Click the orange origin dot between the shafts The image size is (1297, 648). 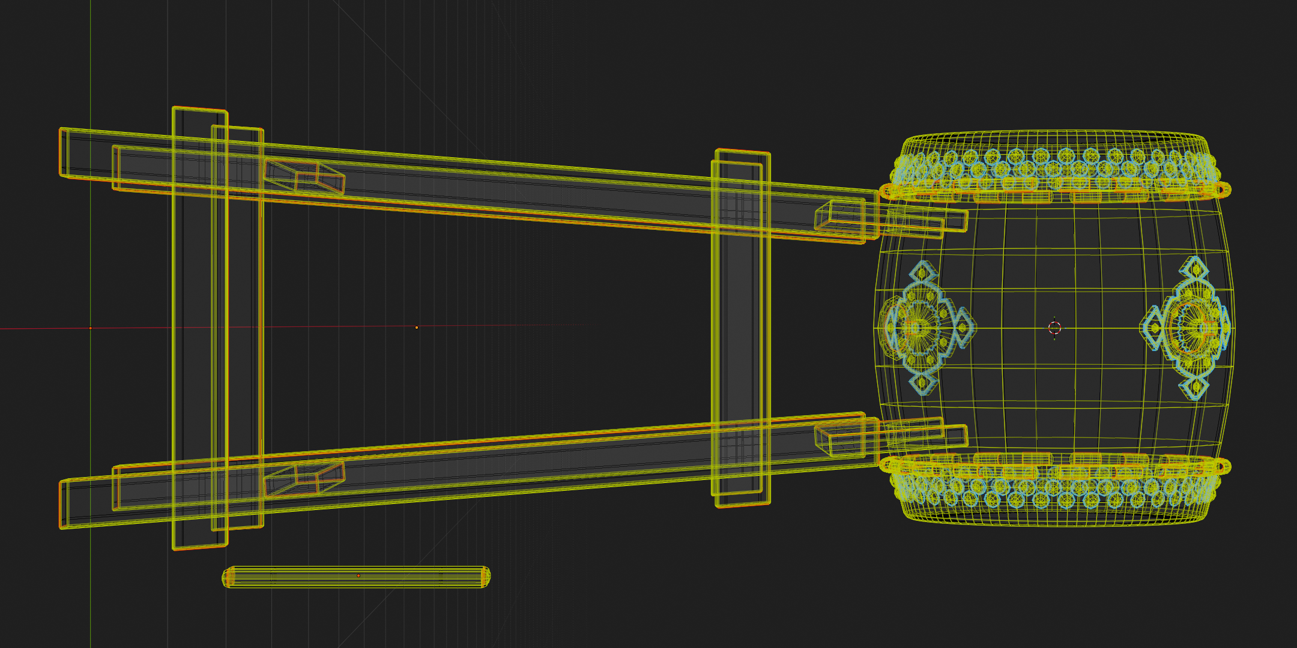[x=417, y=328]
